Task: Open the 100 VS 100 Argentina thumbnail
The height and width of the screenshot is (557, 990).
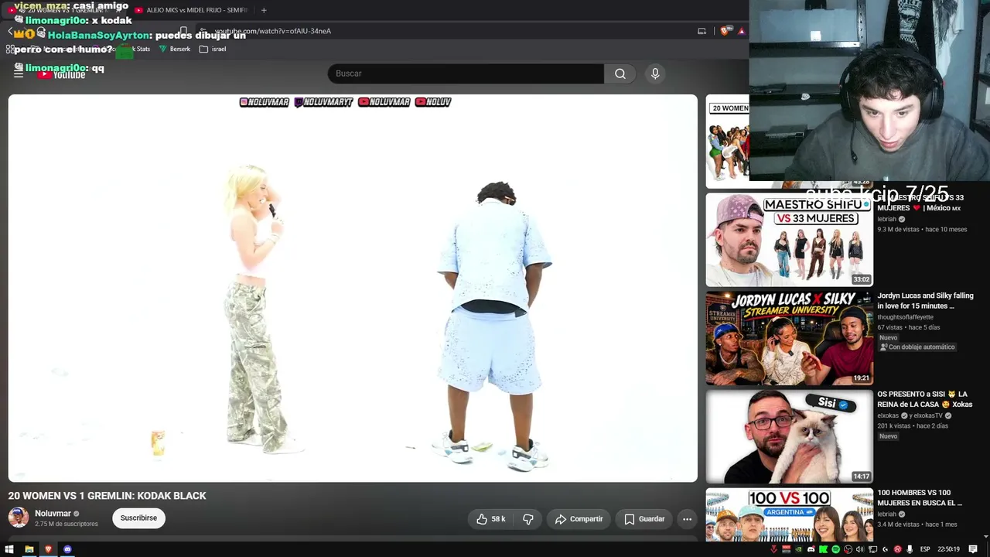Action: coord(789,514)
